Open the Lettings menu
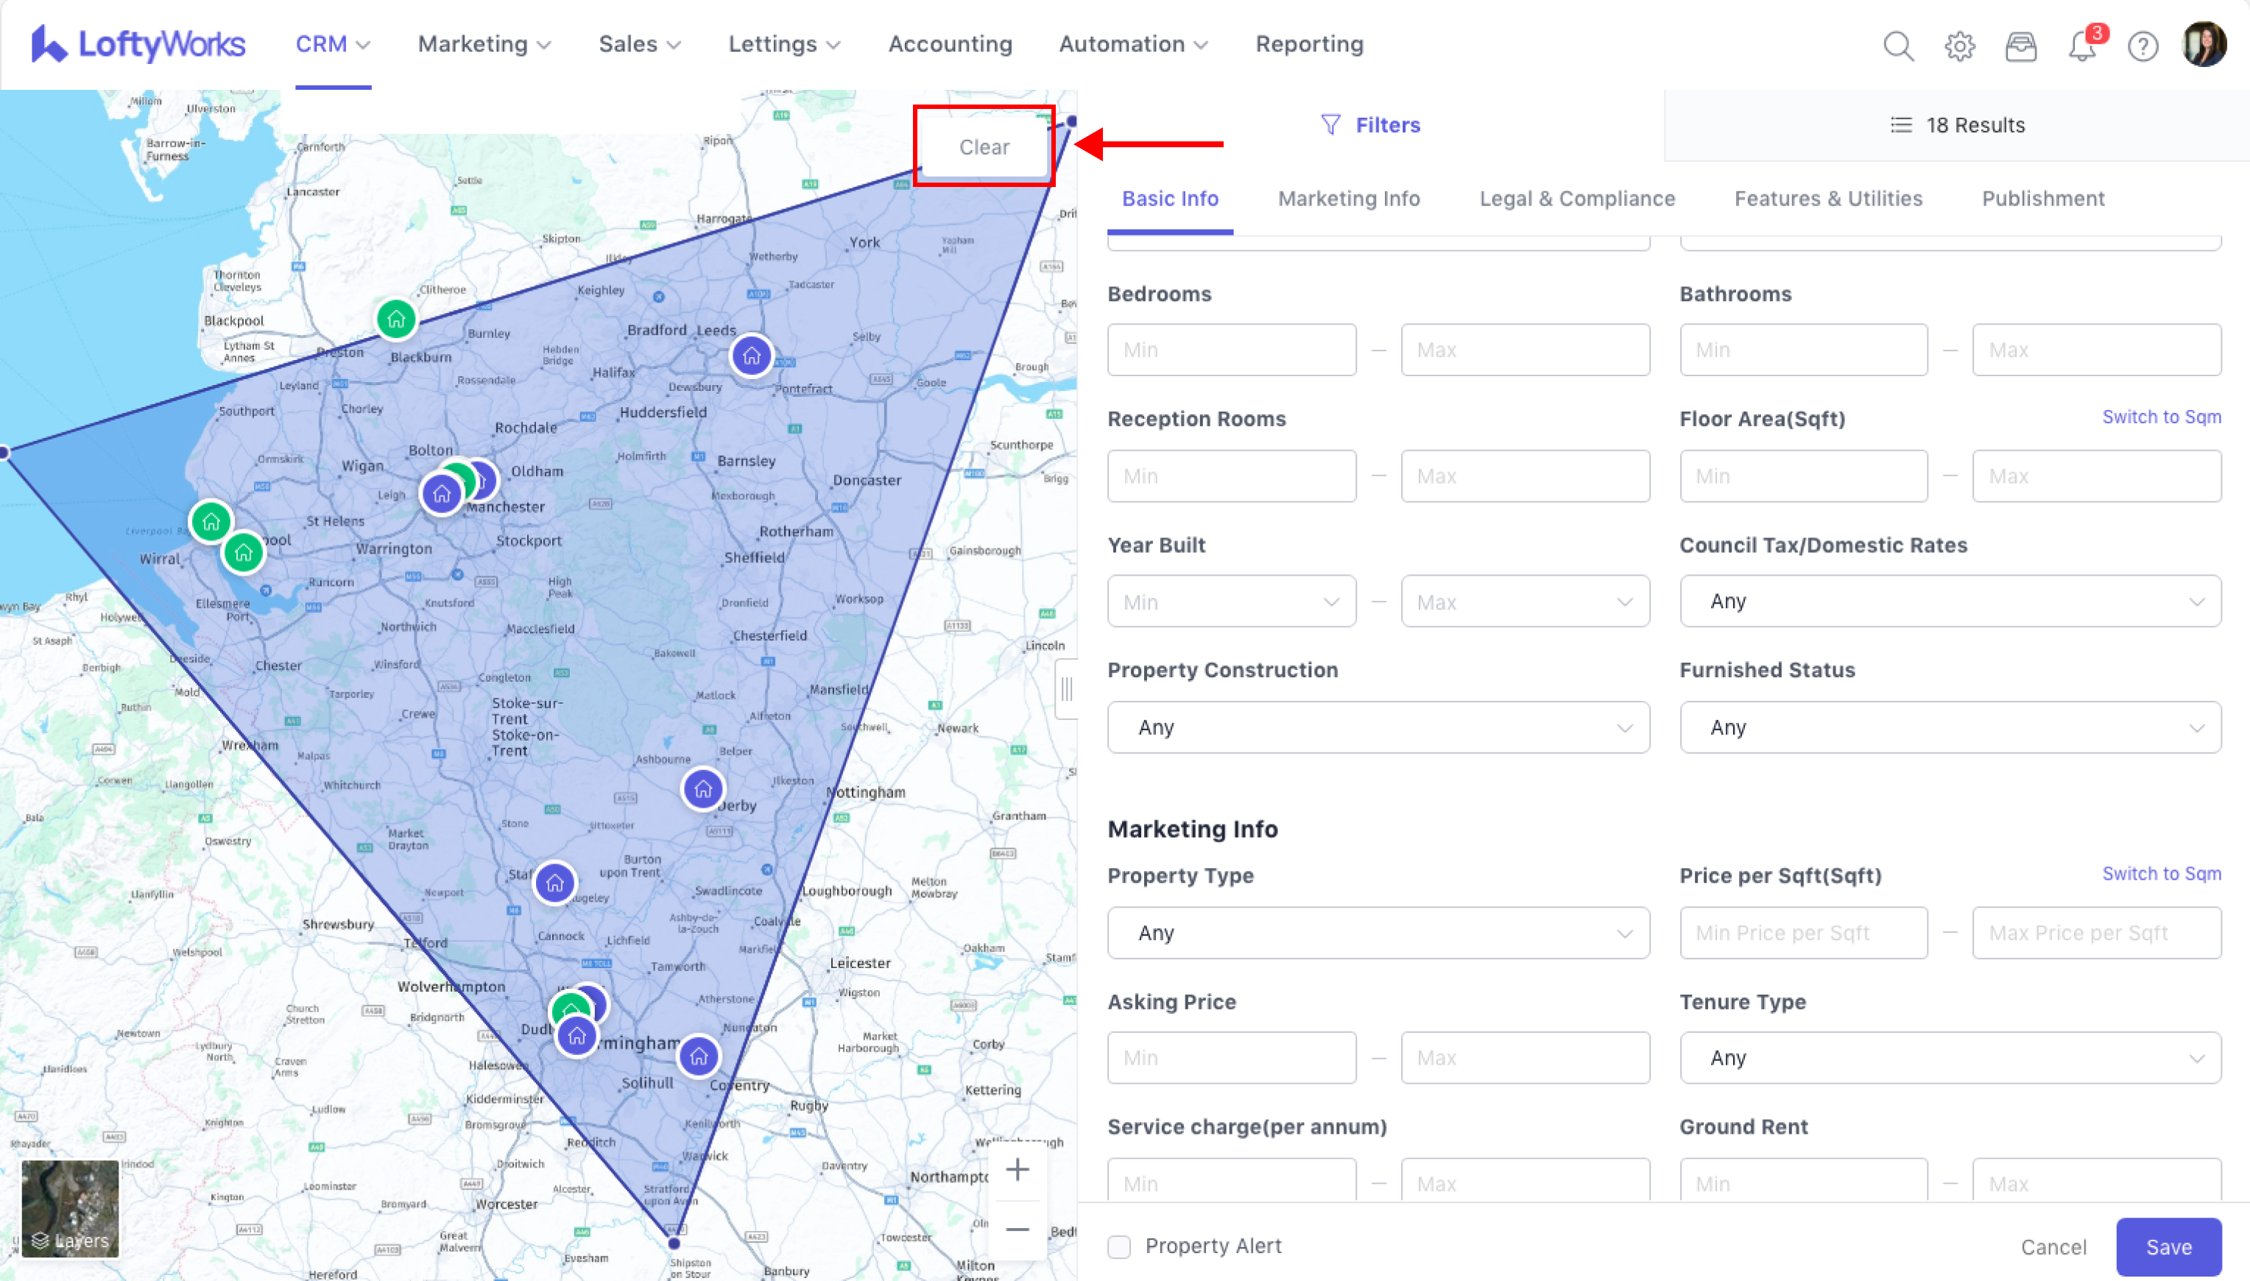 coord(783,44)
